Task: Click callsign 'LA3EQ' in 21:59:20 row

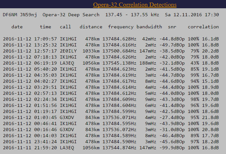Action: click(x=67, y=148)
